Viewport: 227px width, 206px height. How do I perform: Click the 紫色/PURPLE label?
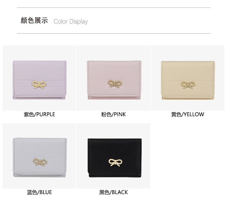pyautogui.click(x=39, y=114)
